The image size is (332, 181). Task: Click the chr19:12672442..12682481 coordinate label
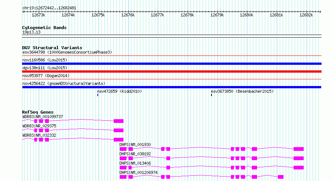coord(49,8)
